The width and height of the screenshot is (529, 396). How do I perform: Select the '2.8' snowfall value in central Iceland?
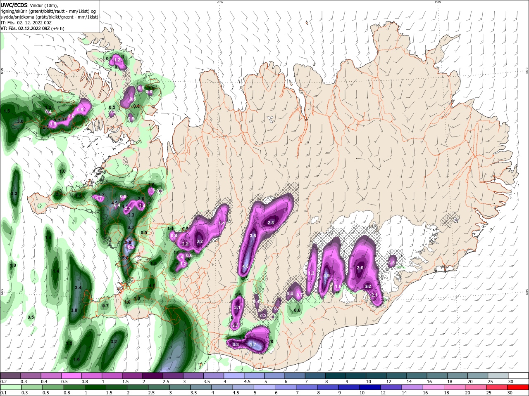pos(271,223)
